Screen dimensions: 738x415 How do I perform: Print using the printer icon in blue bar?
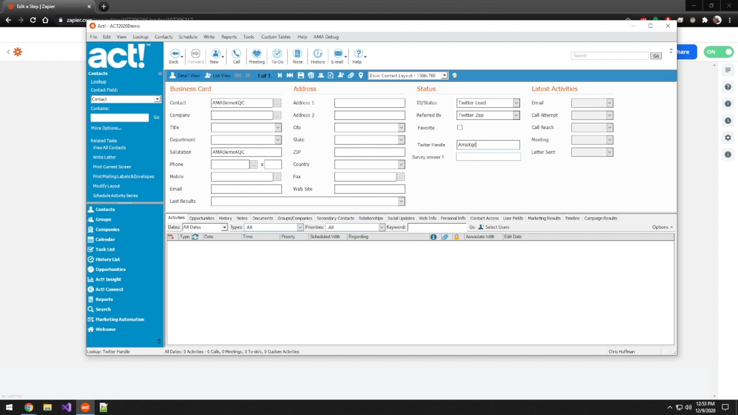point(311,75)
